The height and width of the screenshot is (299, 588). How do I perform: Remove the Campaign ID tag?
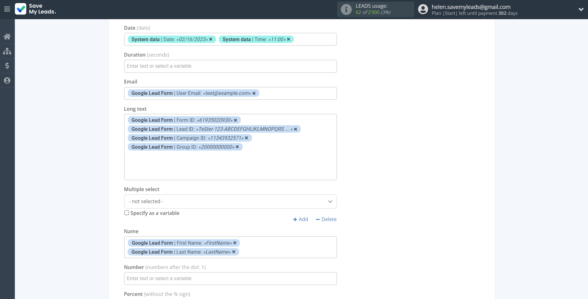[x=247, y=138]
